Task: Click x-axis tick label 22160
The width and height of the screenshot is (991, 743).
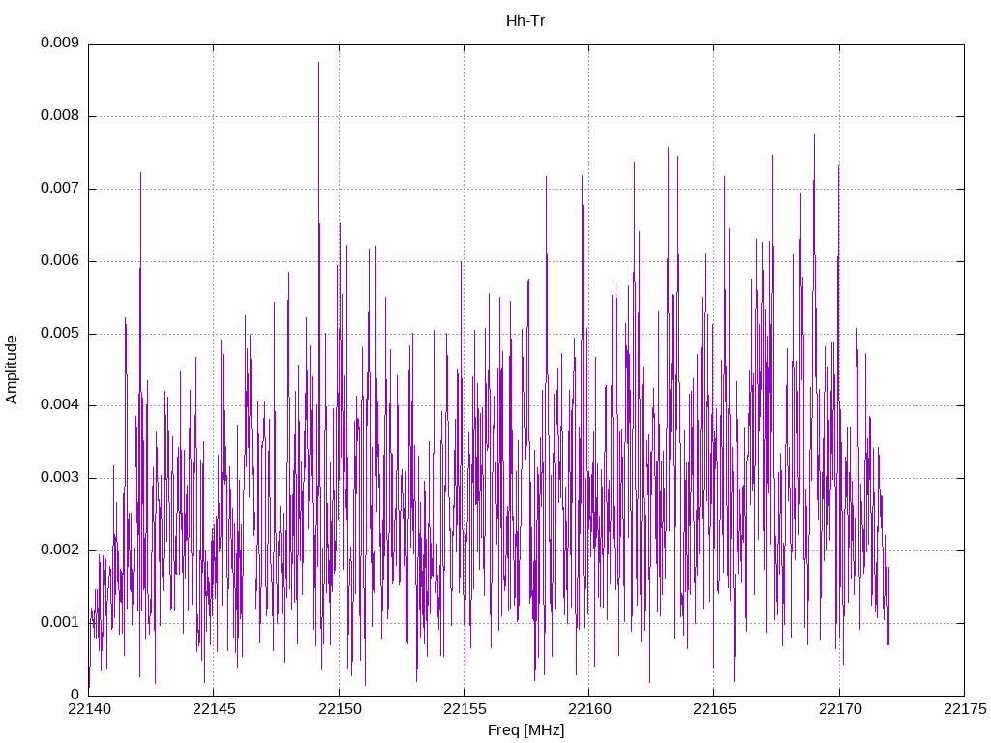Action: point(589,709)
